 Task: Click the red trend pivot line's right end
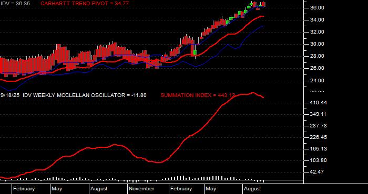point(263,16)
